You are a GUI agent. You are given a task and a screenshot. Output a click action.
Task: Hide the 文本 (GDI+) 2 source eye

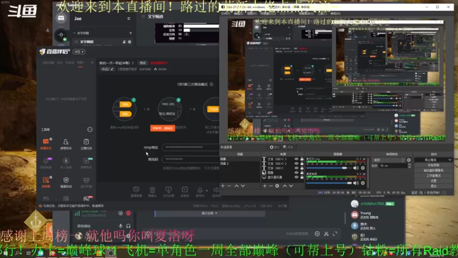(x=297, y=163)
